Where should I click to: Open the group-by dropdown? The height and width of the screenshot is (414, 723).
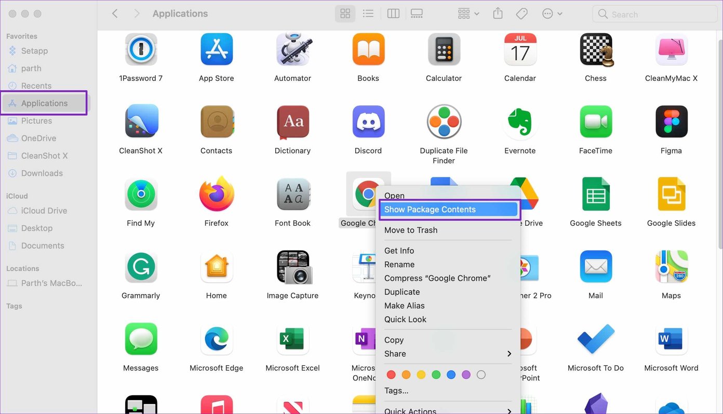(468, 14)
